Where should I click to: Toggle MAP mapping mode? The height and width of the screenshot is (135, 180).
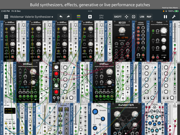pyautogui.click(x=149, y=17)
